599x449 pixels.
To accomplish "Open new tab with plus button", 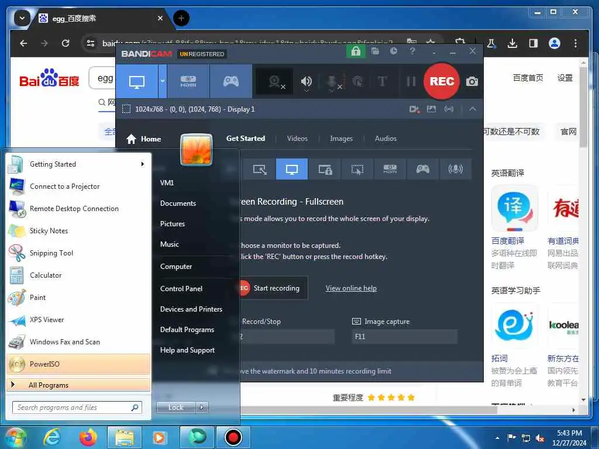I will tap(181, 18).
